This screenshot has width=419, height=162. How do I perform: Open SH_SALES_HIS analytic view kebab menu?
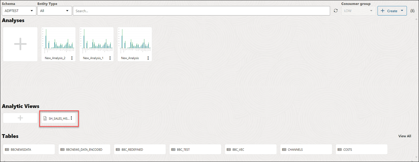click(71, 118)
